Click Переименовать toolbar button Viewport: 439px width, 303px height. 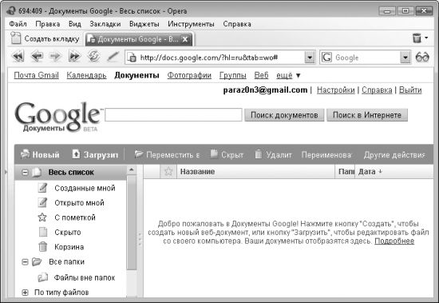pyautogui.click(x=326, y=155)
